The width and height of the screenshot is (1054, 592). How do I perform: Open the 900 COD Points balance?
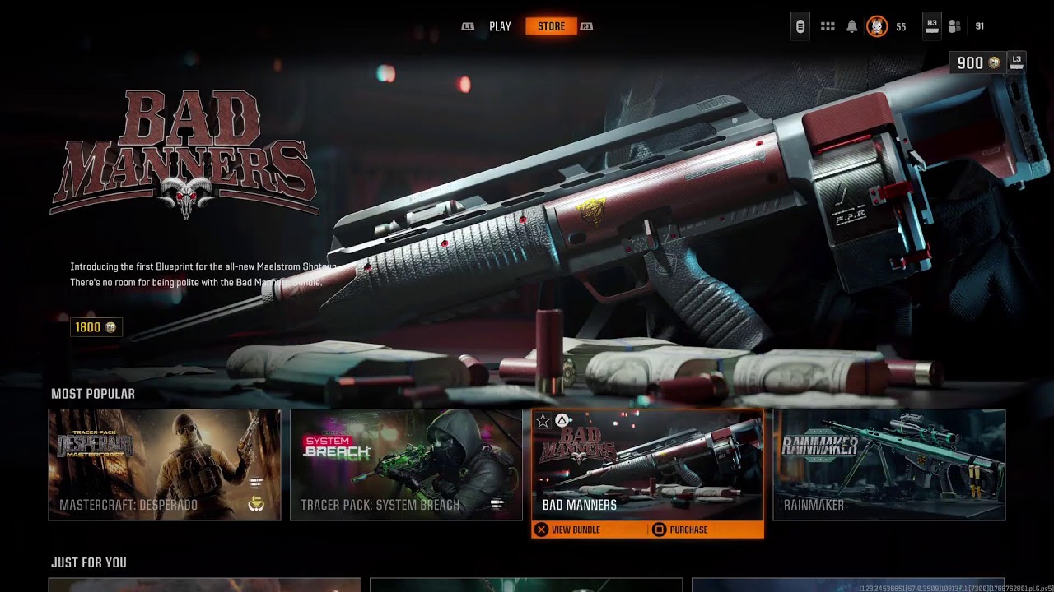(978, 63)
